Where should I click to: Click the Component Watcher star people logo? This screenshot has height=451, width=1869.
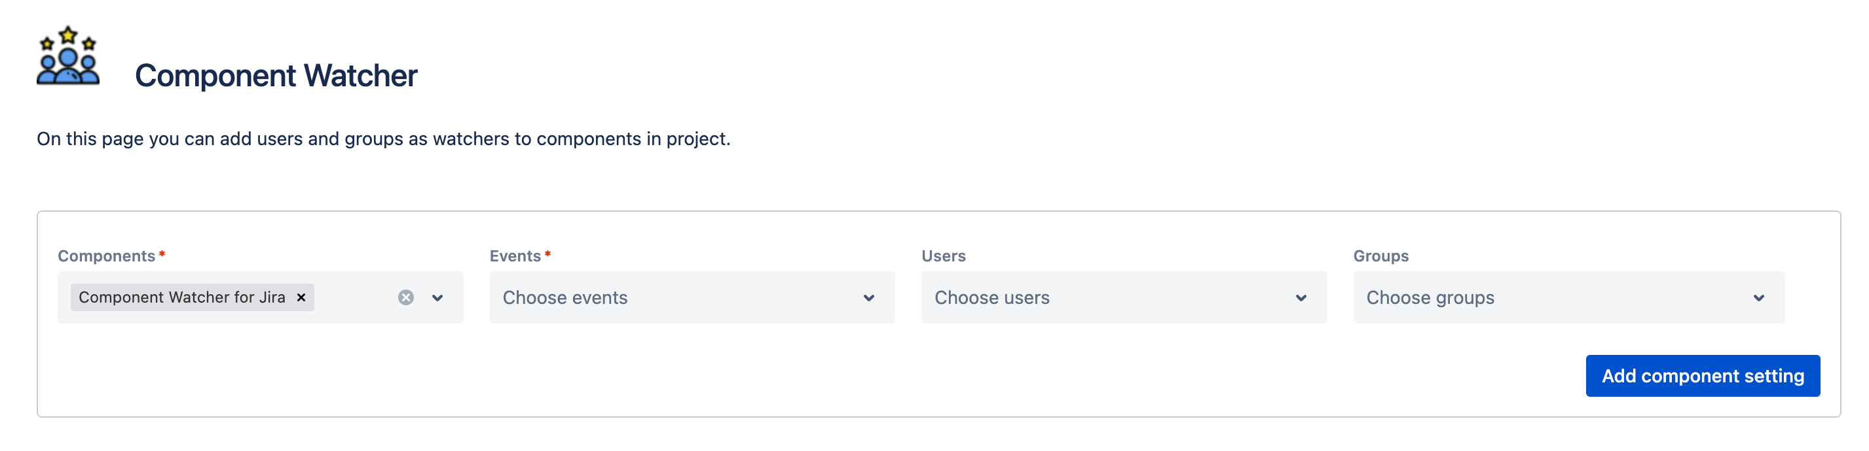coord(68,56)
